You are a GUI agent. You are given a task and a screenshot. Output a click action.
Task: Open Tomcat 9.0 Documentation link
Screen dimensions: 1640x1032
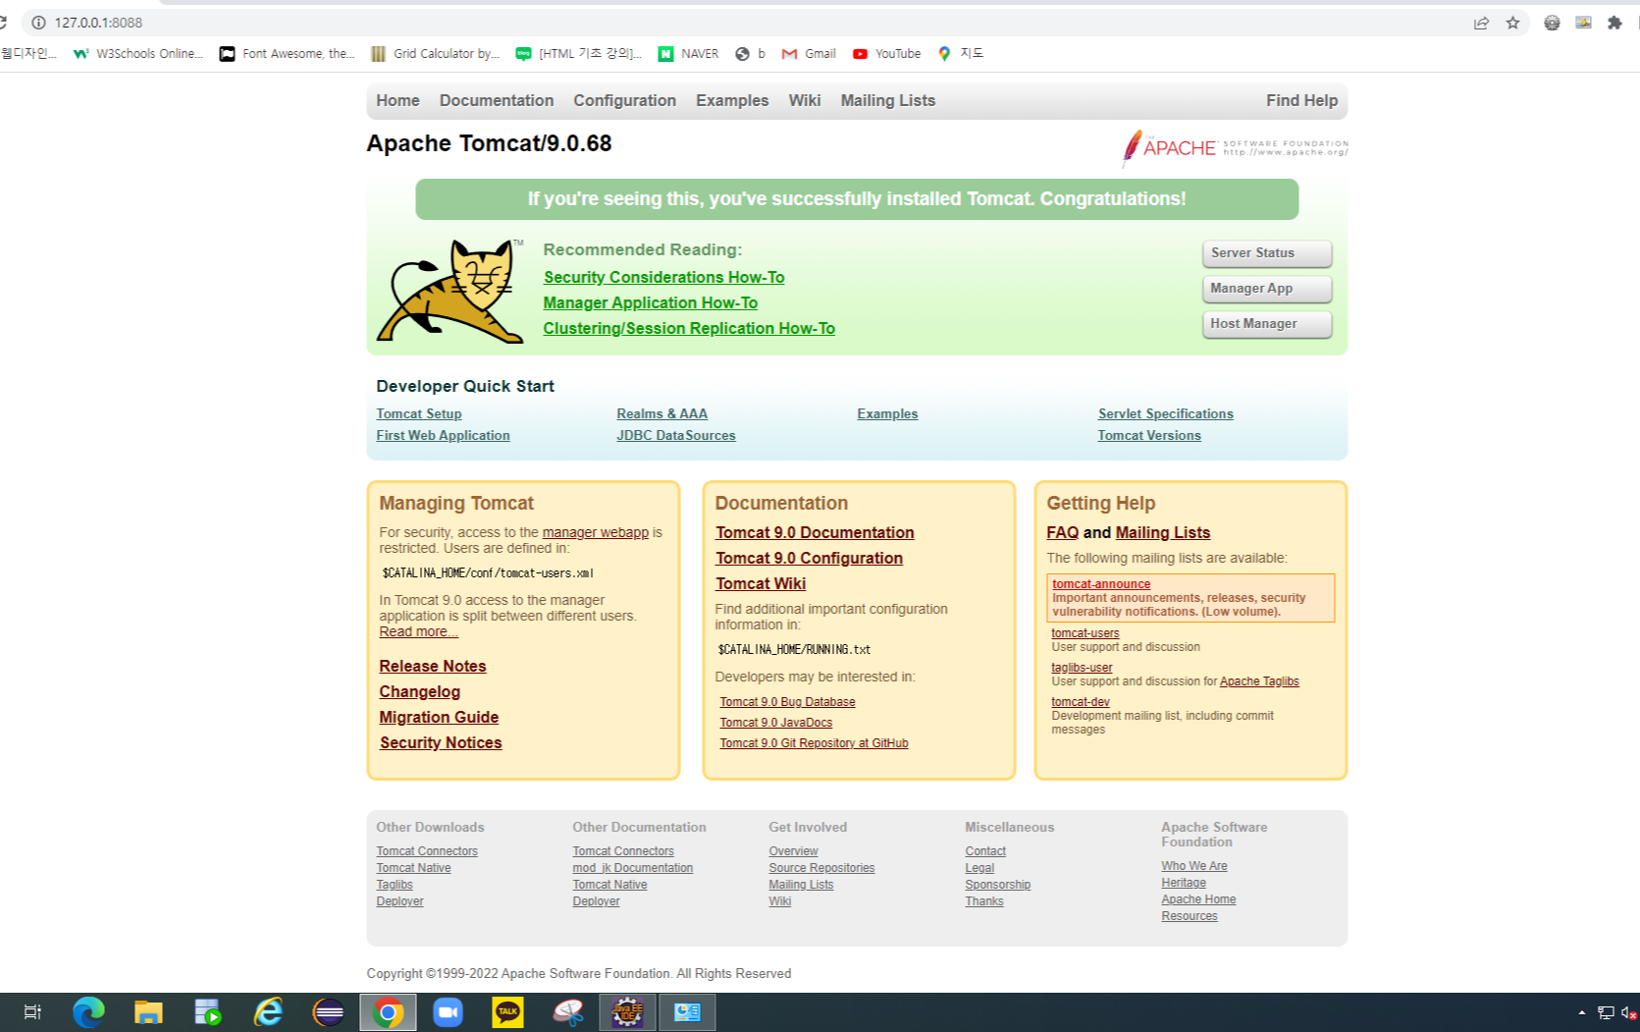pyautogui.click(x=815, y=533)
